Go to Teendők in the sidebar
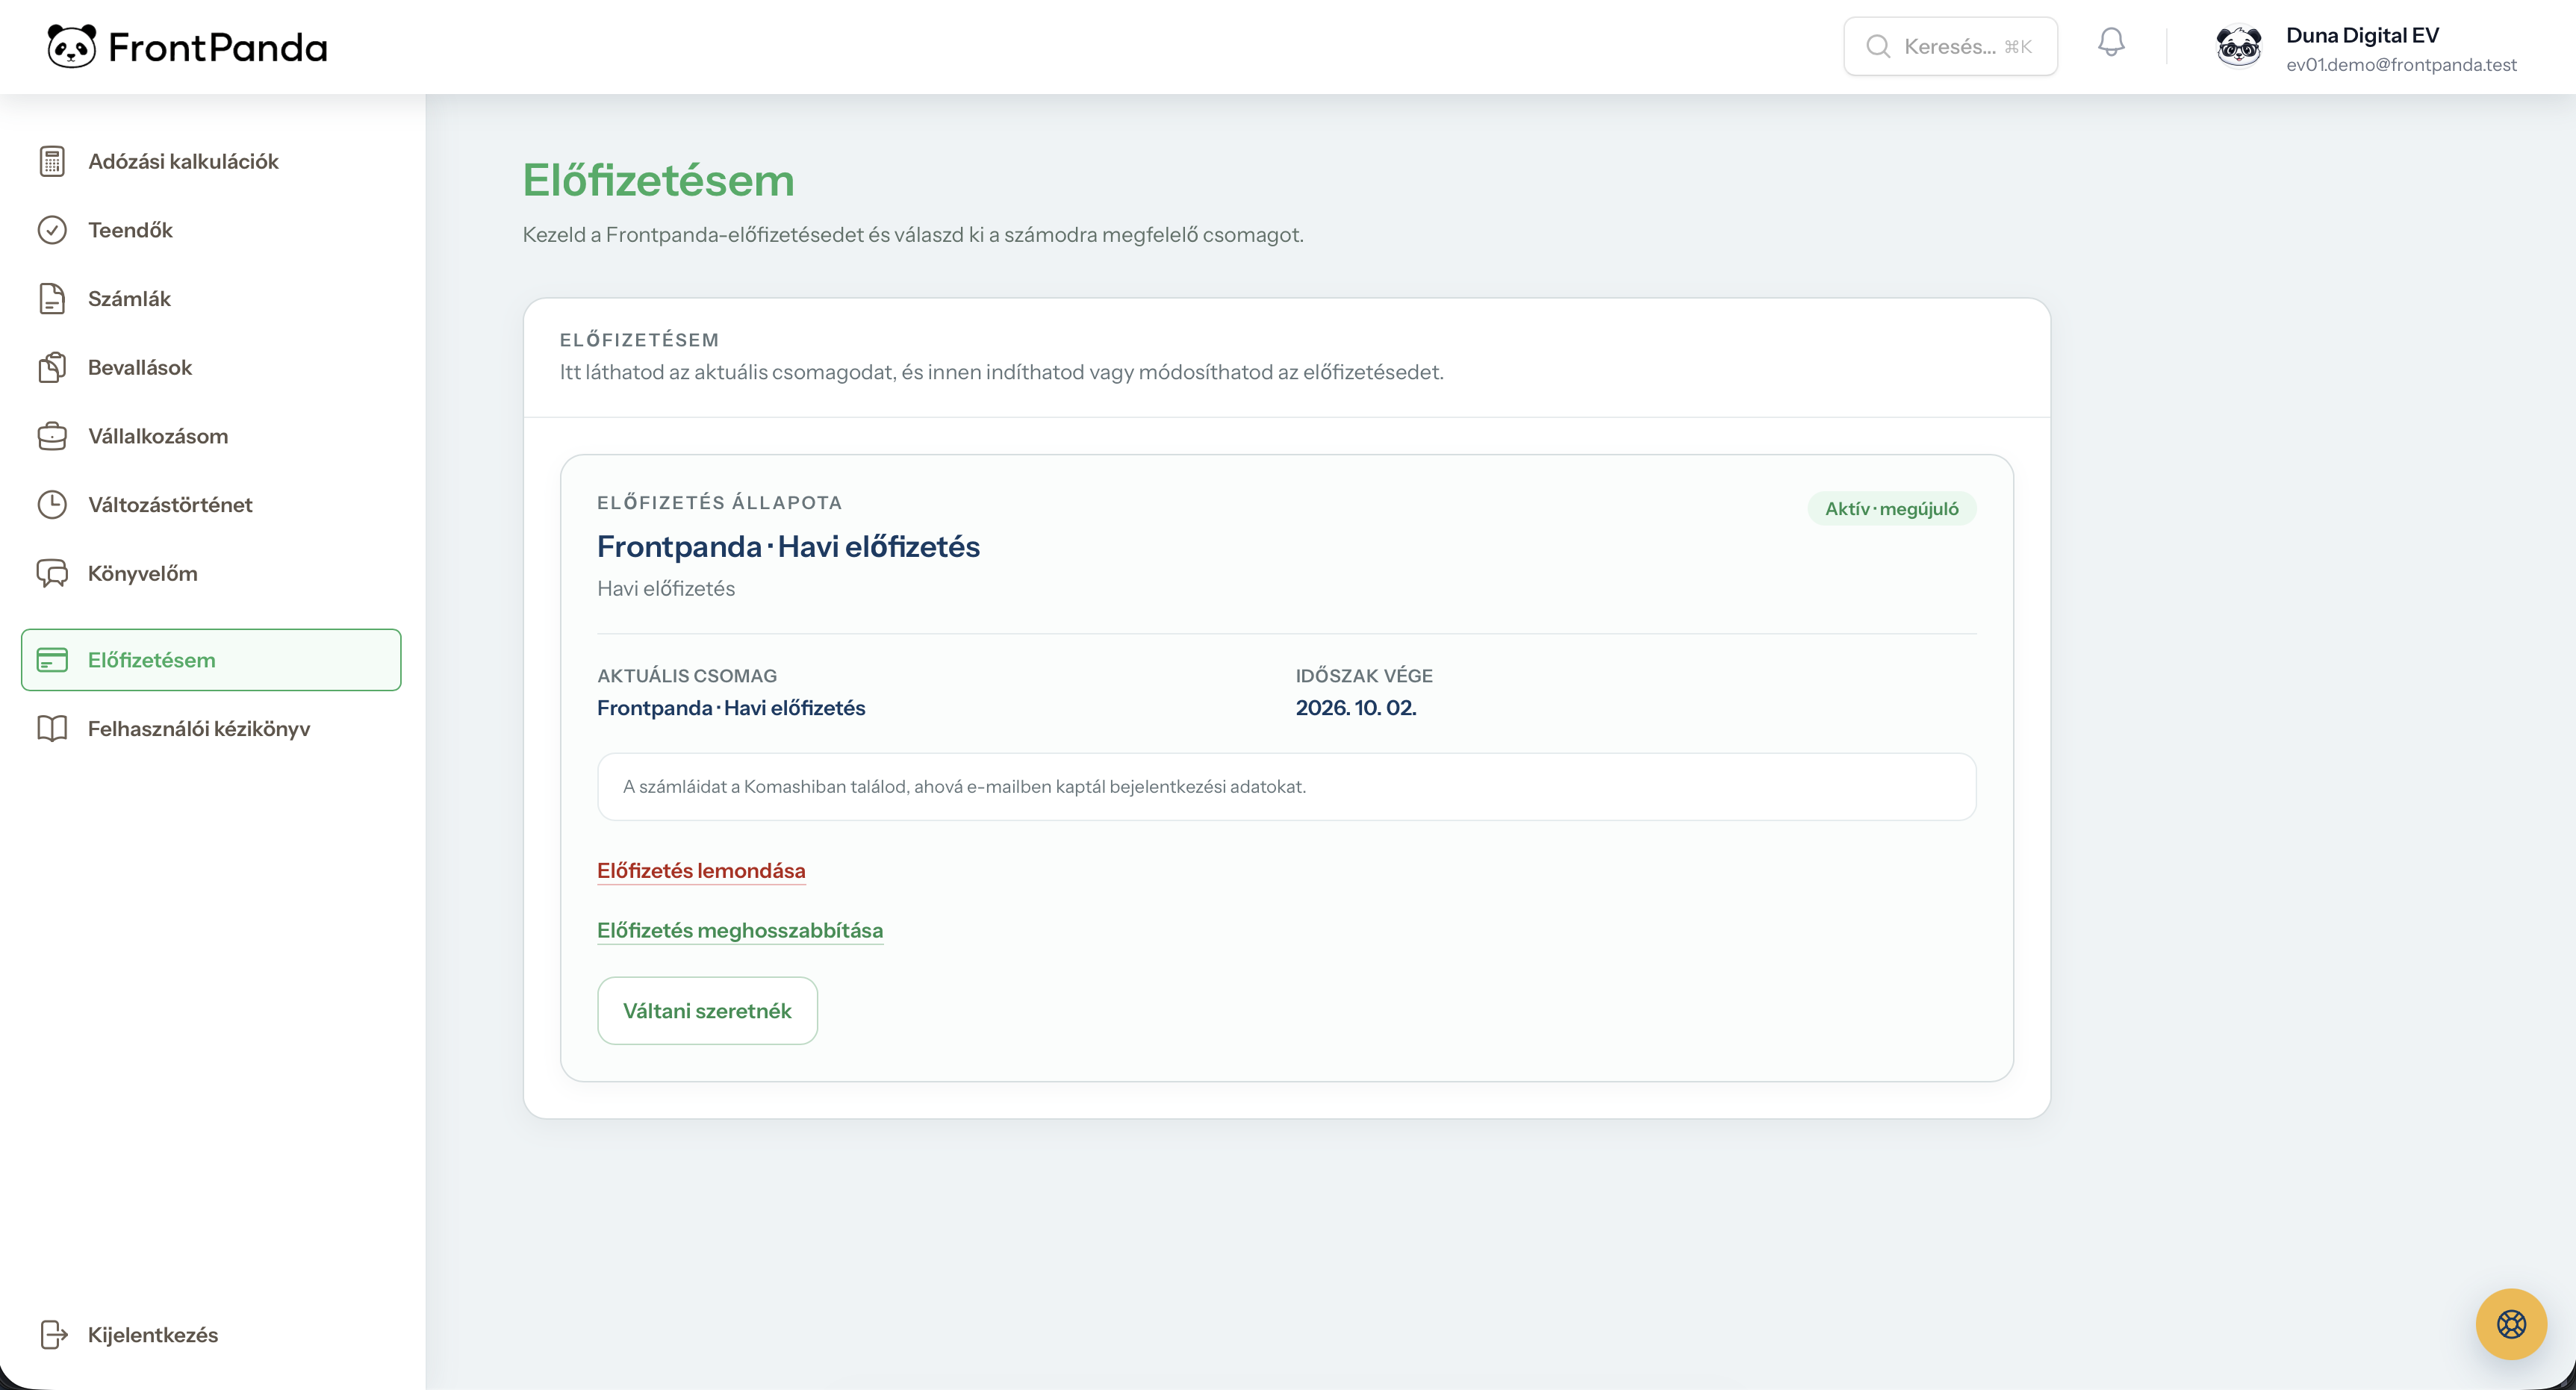This screenshot has height=1390, width=2576. [x=211, y=230]
